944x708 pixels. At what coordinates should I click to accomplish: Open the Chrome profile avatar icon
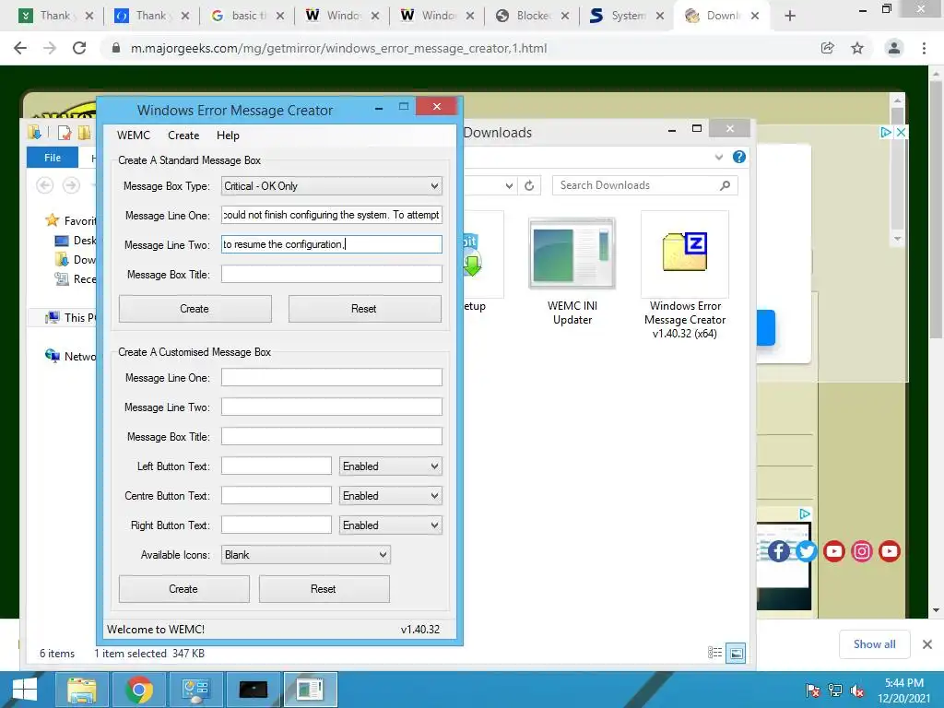point(894,48)
